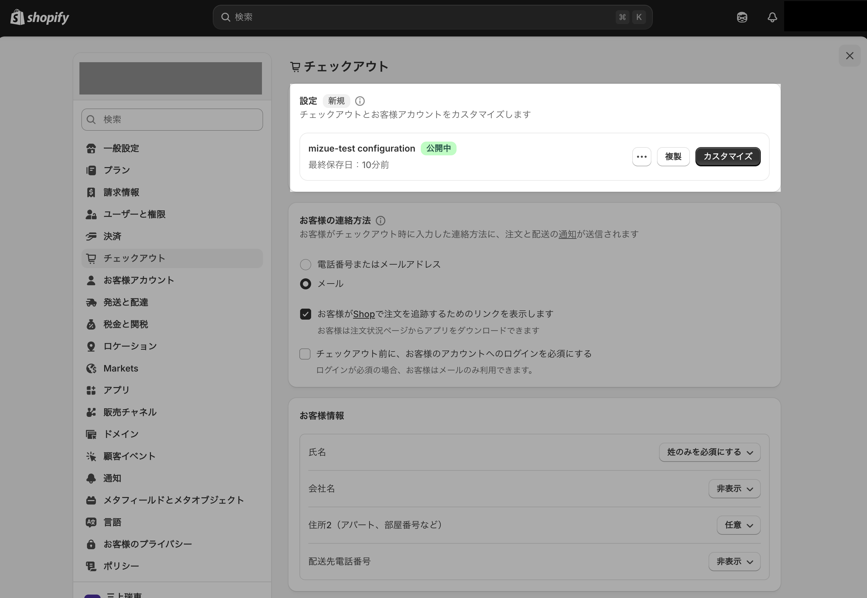This screenshot has height=598, width=867.
Task: Expand 氏名 dropdown showing 姓のみを必須にする
Action: tap(709, 452)
